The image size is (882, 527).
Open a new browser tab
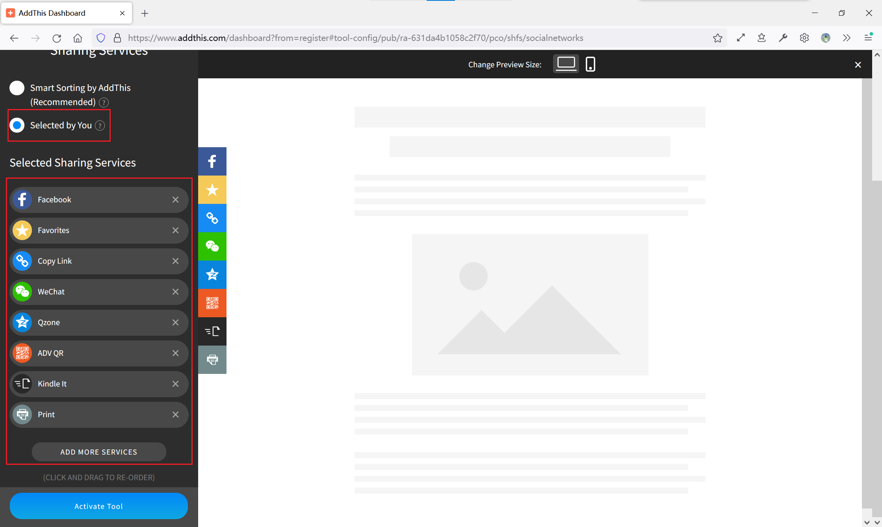(x=145, y=13)
